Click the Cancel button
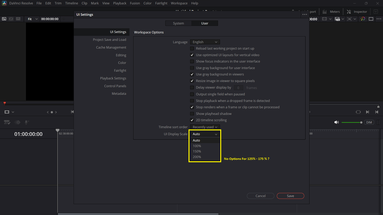The height and width of the screenshot is (215, 383). tap(261, 196)
